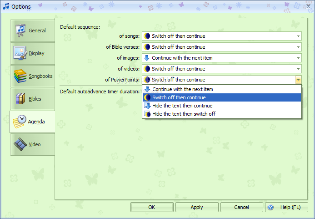Confirm with the OK button
The height and width of the screenshot is (219, 315).
[152, 207]
